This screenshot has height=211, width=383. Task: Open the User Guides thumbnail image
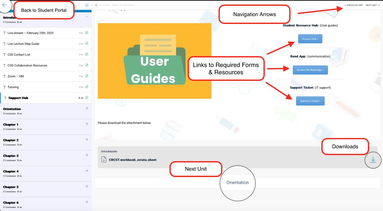click(x=155, y=61)
